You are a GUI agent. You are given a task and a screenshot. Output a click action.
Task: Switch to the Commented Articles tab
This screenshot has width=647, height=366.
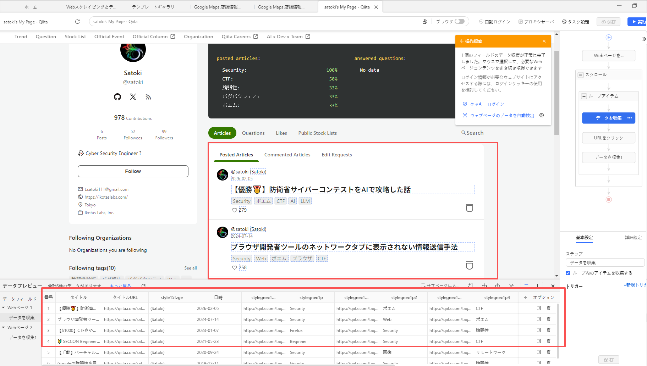coord(287,155)
